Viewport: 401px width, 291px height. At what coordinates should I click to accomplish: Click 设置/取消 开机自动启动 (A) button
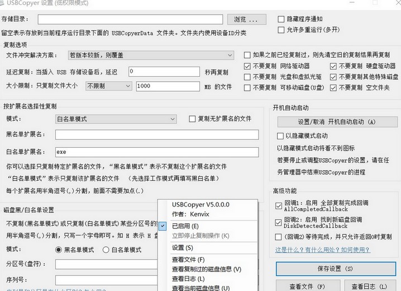click(x=335, y=121)
